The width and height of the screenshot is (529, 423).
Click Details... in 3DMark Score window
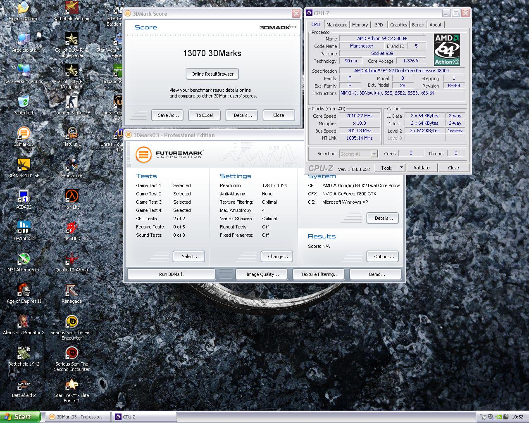(x=243, y=115)
